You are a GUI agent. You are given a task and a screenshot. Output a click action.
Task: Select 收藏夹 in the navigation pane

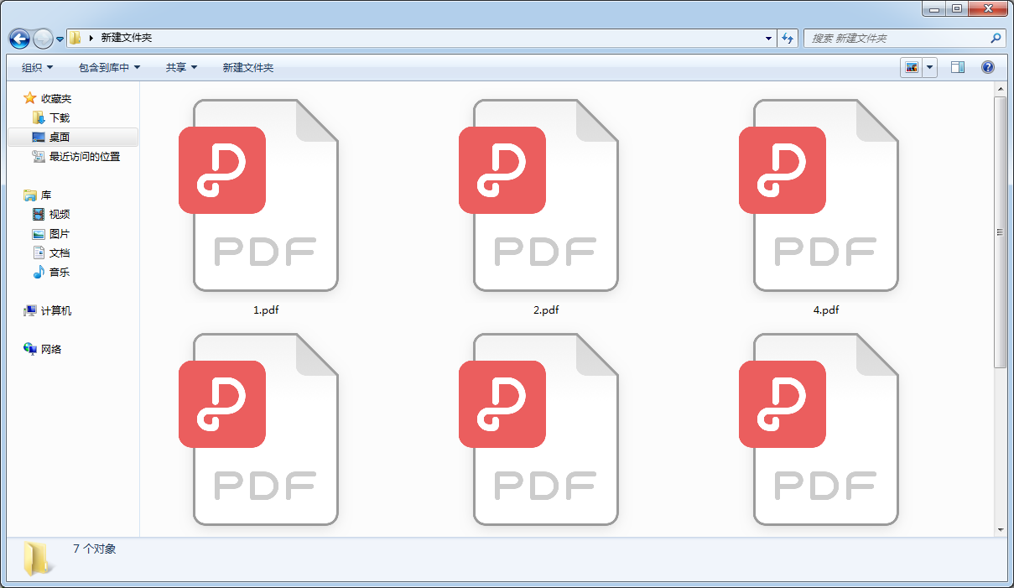pos(56,99)
